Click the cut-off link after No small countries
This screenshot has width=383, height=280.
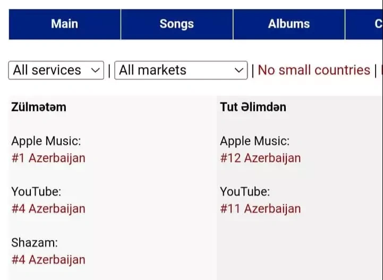[x=381, y=70]
